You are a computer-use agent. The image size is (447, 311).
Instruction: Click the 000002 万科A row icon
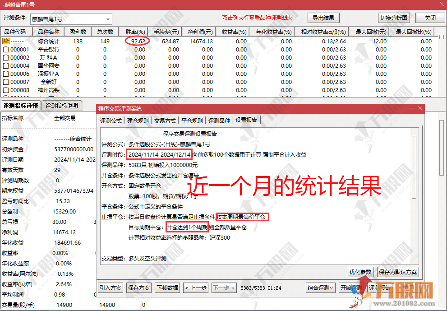click(x=6, y=58)
